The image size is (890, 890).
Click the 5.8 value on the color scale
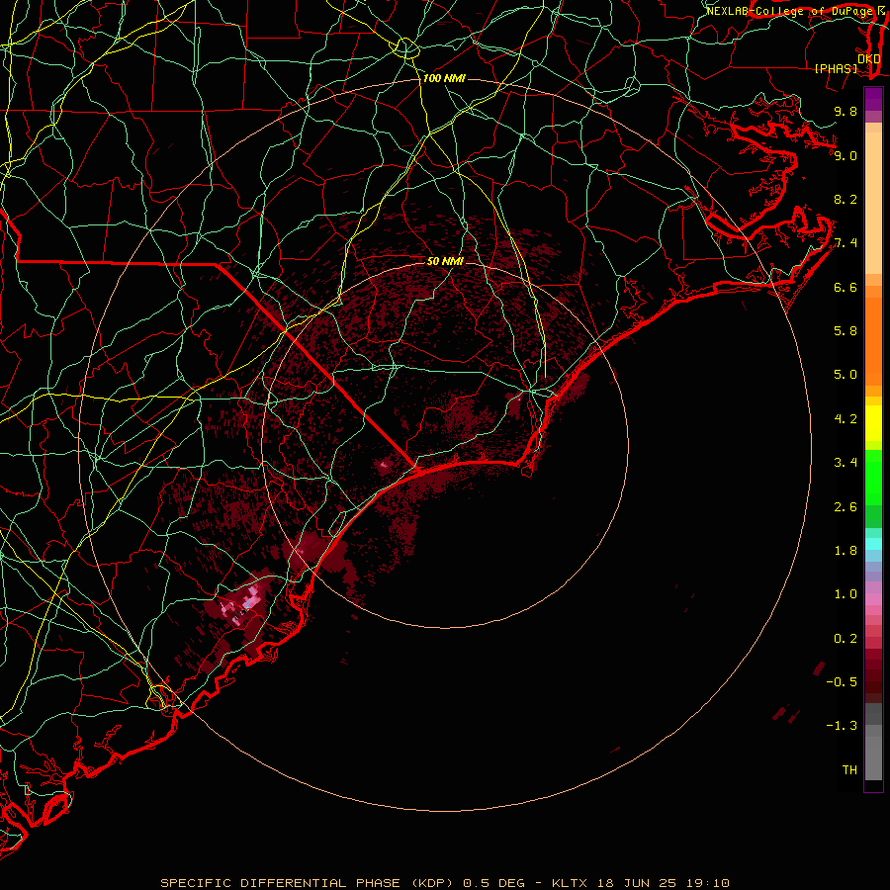point(845,331)
